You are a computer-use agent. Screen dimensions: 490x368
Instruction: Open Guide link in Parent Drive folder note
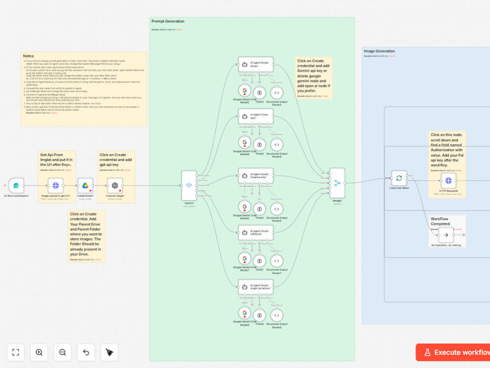point(98,260)
